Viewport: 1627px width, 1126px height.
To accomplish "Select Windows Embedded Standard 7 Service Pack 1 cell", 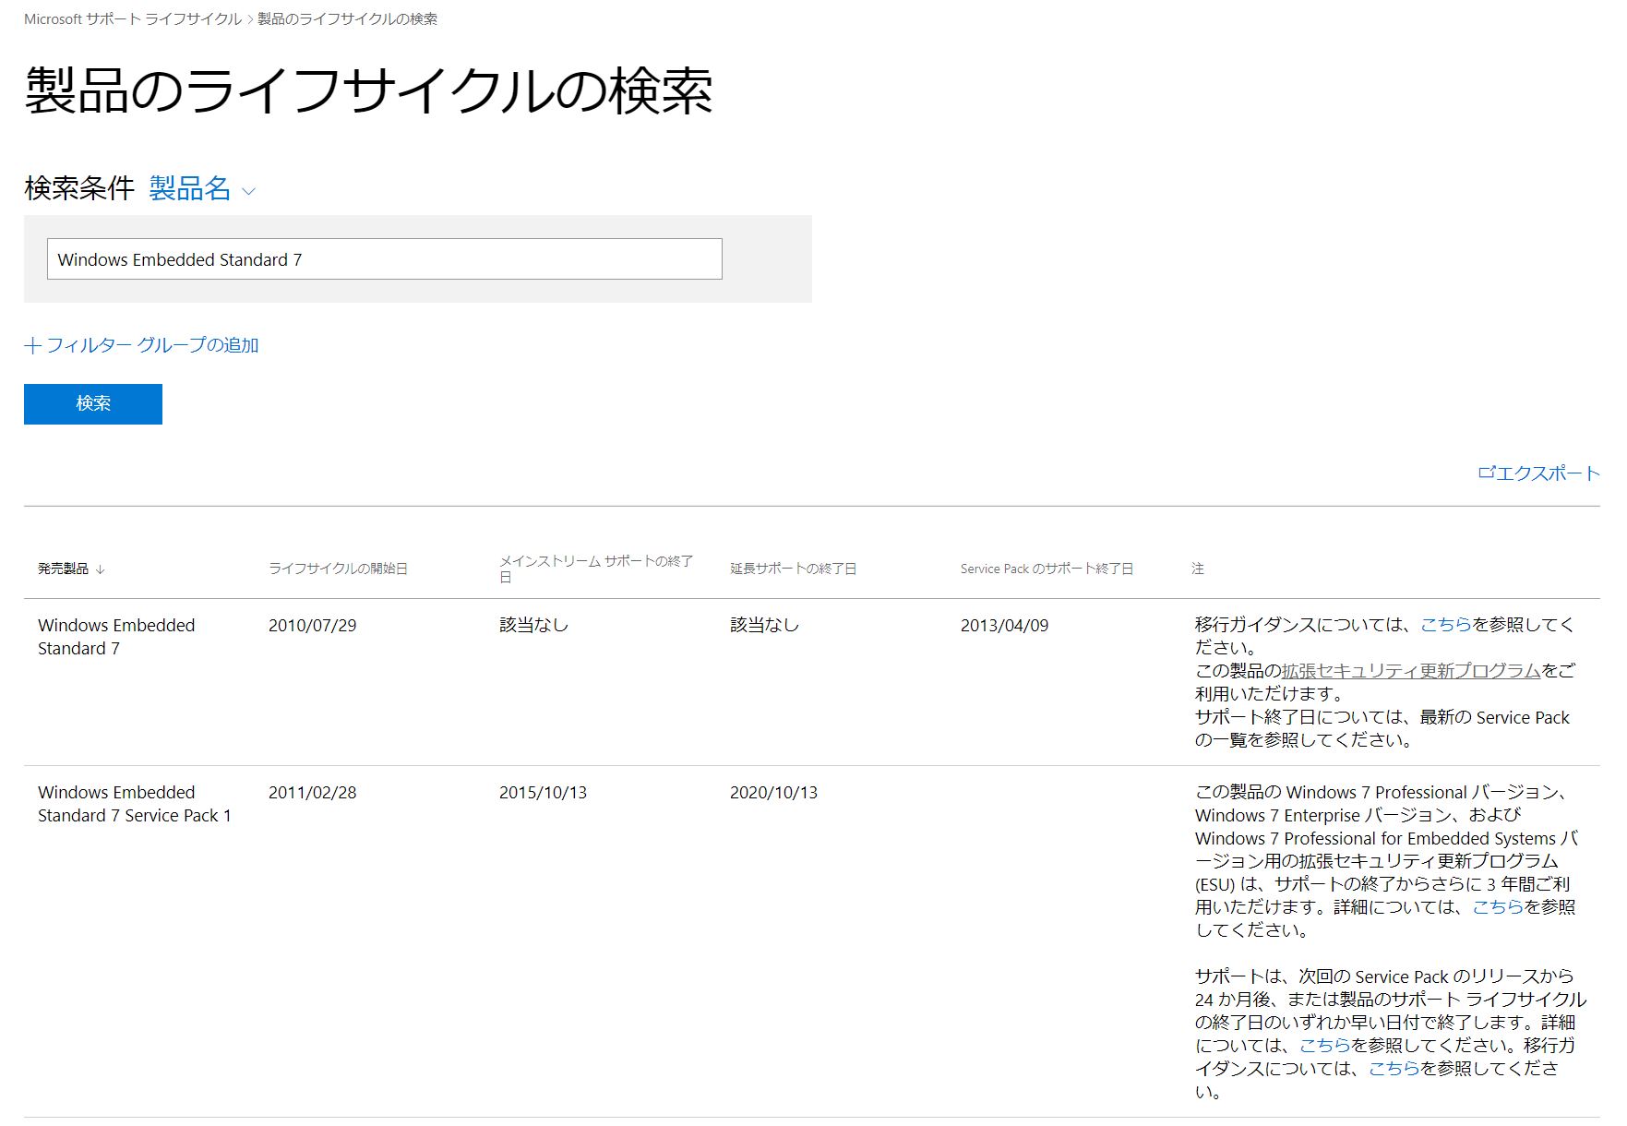I will 135,804.
